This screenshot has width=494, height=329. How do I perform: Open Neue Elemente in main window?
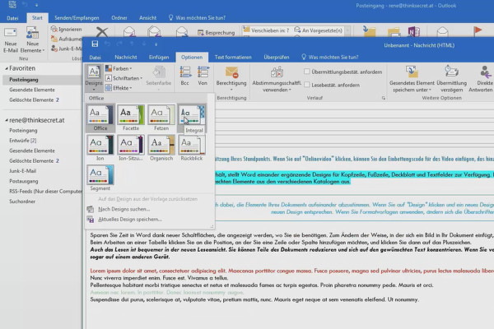(32, 40)
